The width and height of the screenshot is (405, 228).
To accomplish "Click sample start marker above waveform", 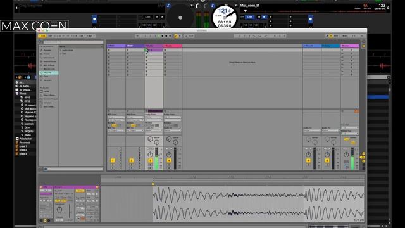I will (153, 184).
